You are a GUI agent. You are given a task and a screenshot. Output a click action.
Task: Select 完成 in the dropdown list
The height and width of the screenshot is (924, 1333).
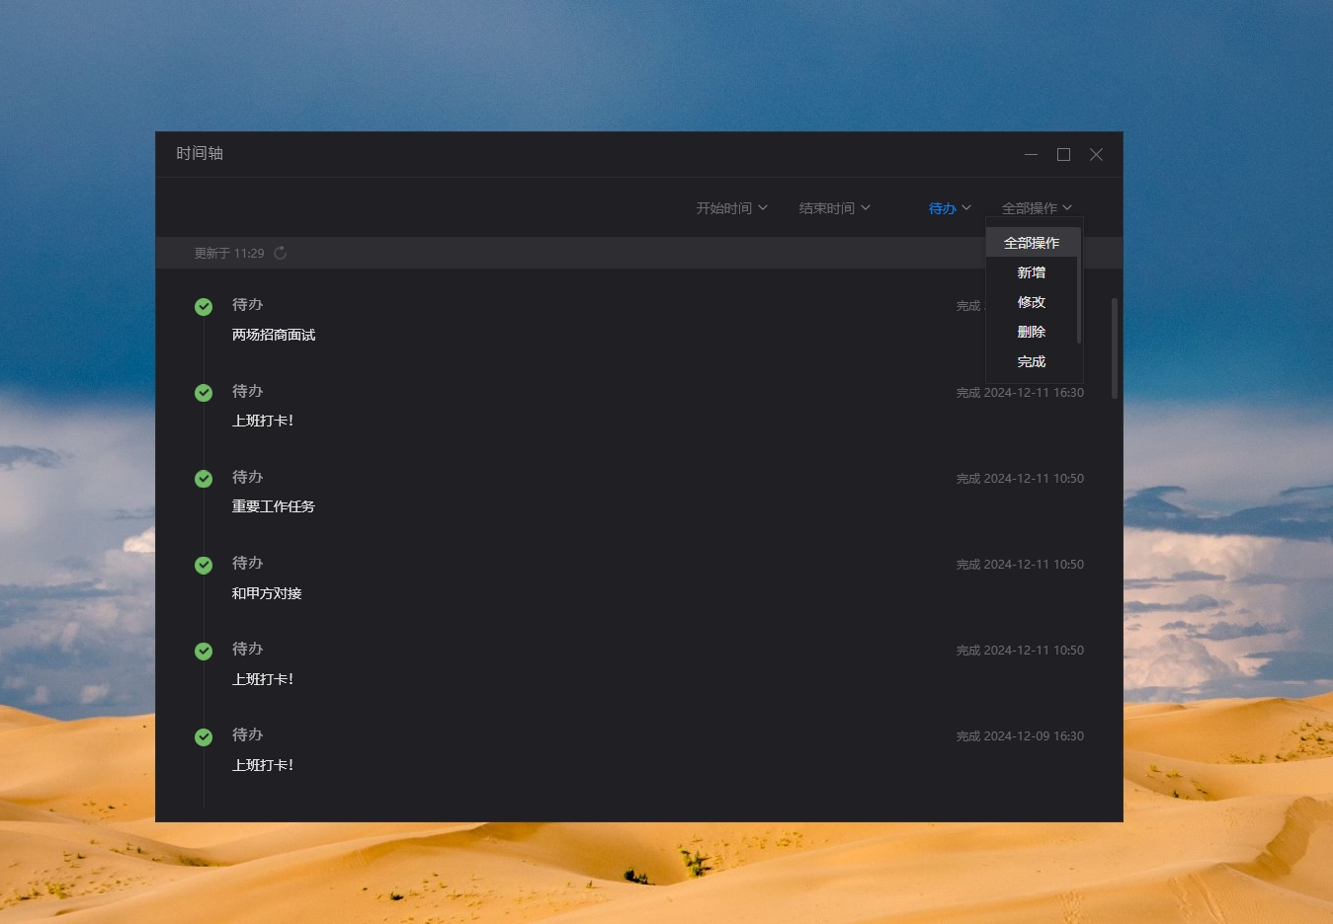(1032, 361)
